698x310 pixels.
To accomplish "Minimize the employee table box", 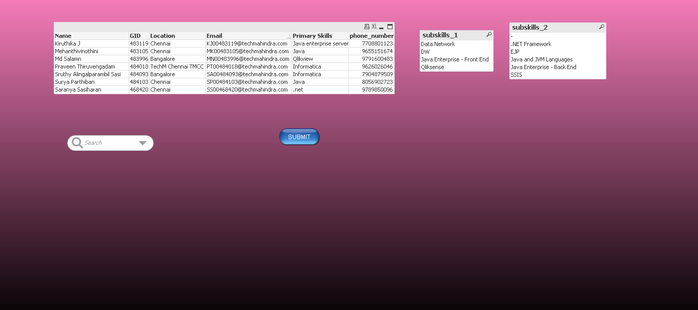I will point(381,27).
